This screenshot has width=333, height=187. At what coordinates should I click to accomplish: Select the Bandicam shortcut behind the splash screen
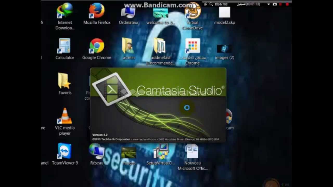[229, 119]
